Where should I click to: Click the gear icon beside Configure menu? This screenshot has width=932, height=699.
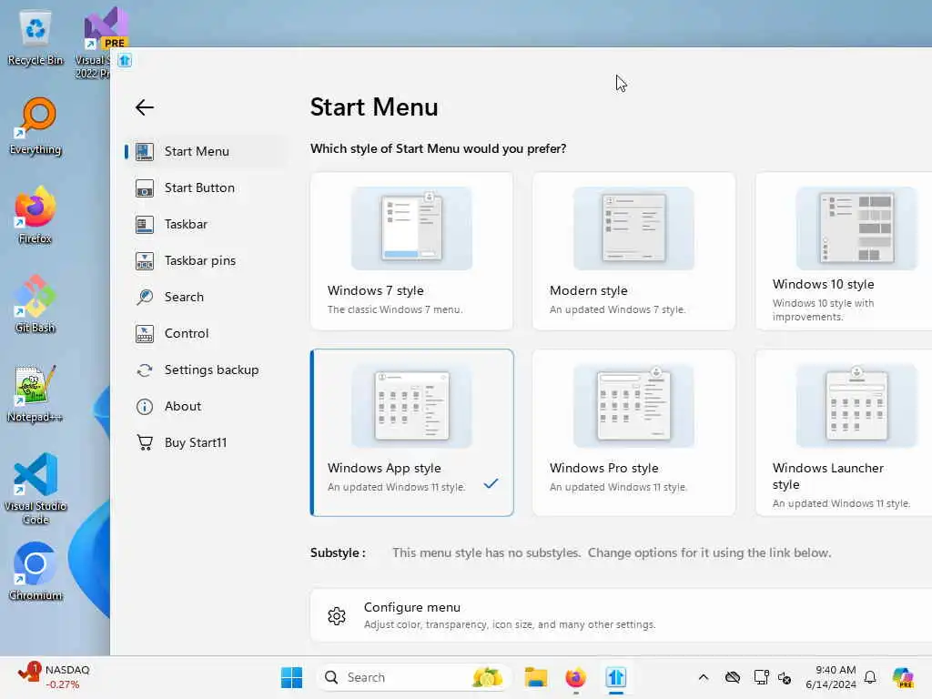(337, 616)
